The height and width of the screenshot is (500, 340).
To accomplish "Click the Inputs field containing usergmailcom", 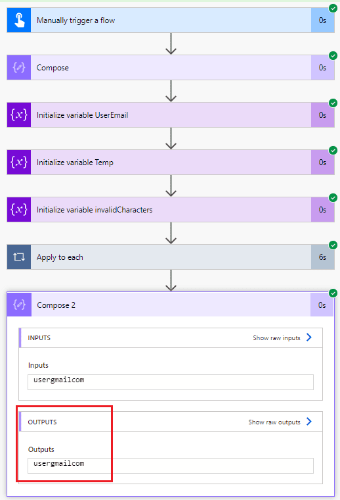I will pyautogui.click(x=171, y=382).
